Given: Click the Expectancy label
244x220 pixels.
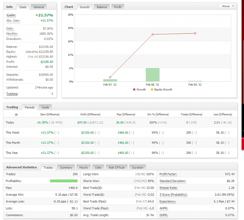Looking at the screenshot, I should coord(167,202).
